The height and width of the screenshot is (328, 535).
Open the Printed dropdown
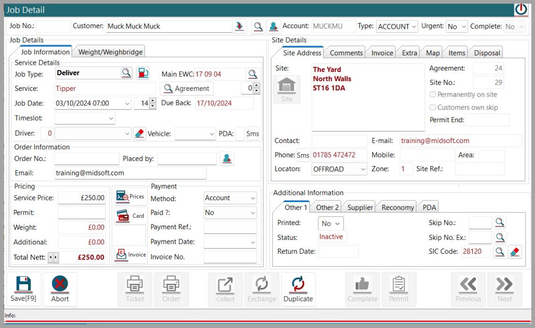click(x=331, y=224)
